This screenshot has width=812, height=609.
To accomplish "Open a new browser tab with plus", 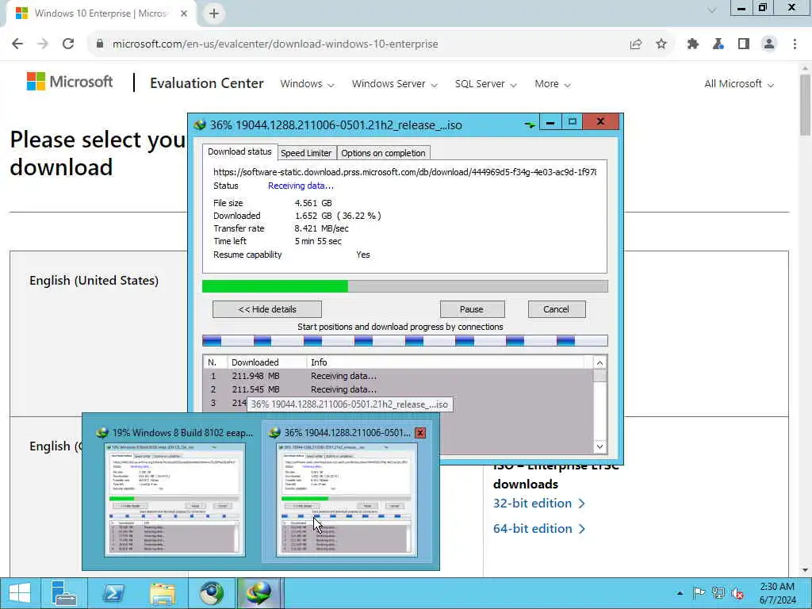I will 214,13.
